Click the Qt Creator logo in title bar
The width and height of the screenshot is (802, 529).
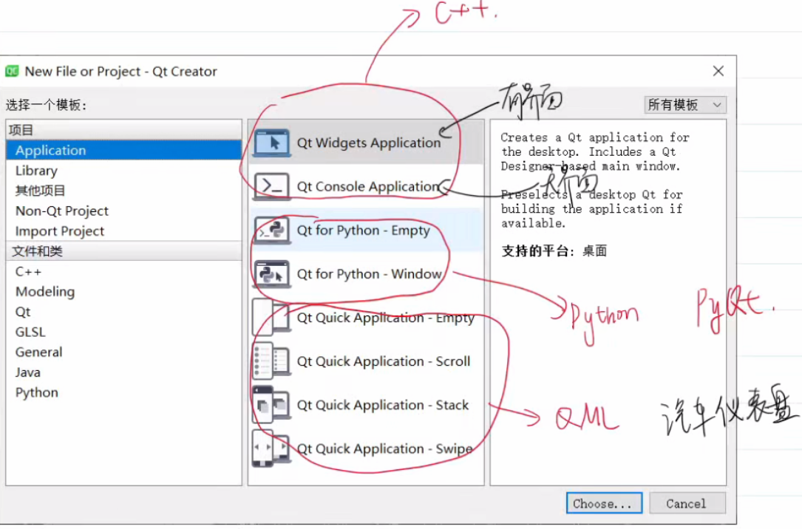12,71
